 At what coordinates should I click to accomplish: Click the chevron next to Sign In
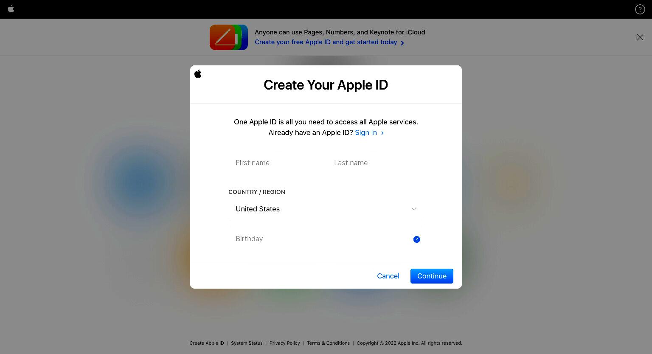(x=382, y=133)
